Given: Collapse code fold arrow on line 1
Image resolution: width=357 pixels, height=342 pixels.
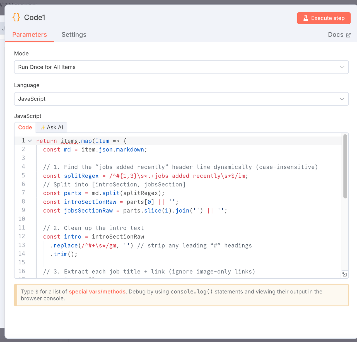Looking at the screenshot, I should pos(30,141).
